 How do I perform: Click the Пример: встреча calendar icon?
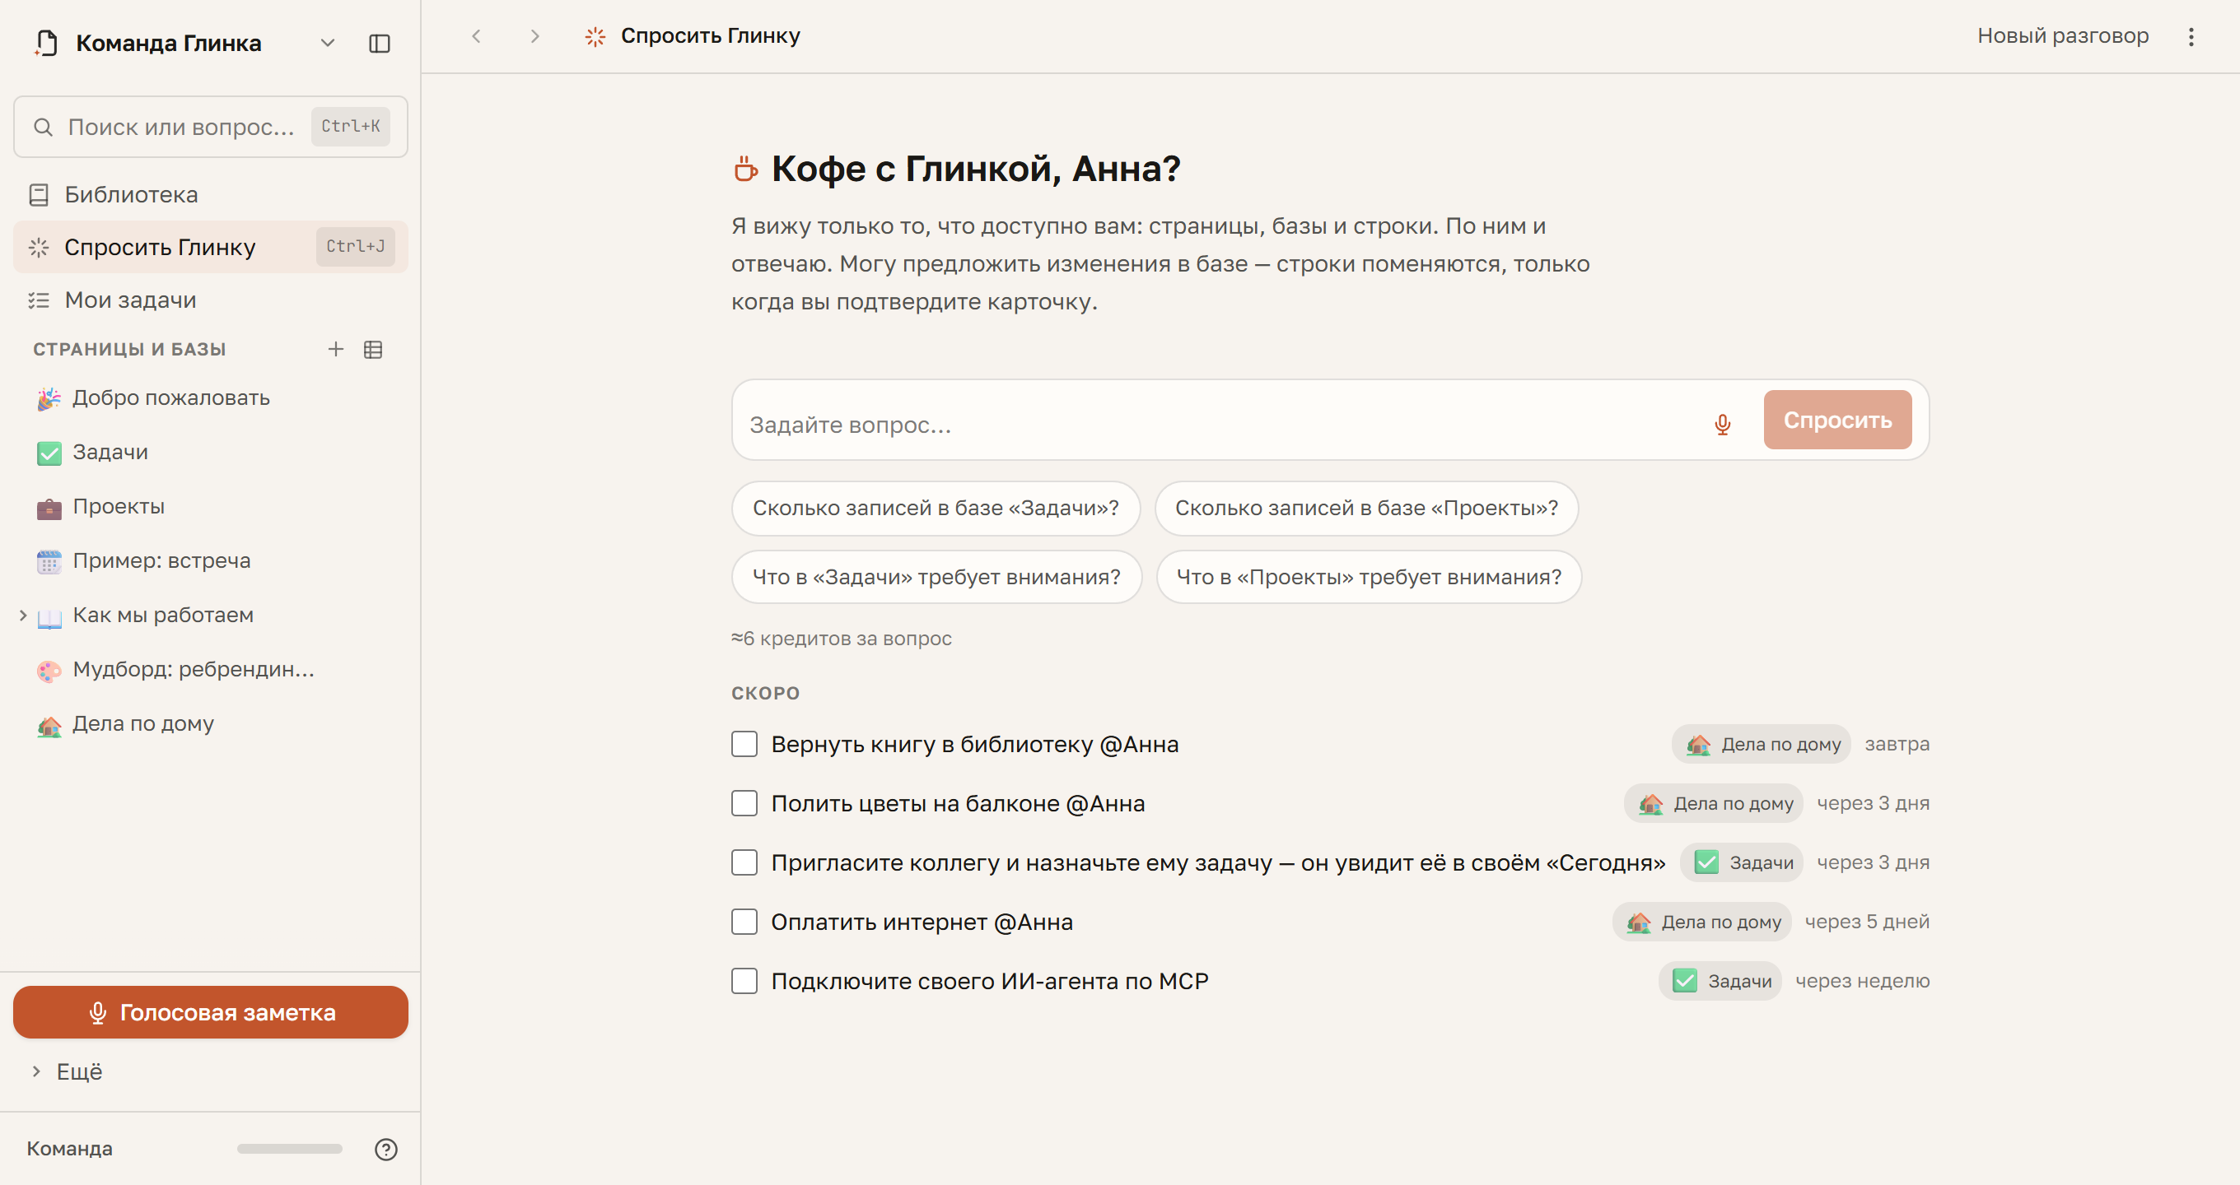(x=49, y=561)
